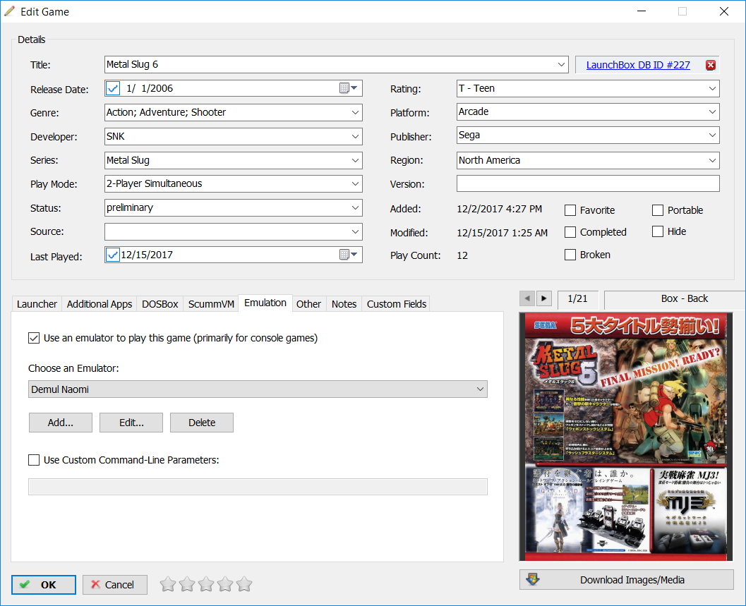This screenshot has height=606, width=746.
Task: Toggle the Last Played date checkbox
Action: coord(113,255)
